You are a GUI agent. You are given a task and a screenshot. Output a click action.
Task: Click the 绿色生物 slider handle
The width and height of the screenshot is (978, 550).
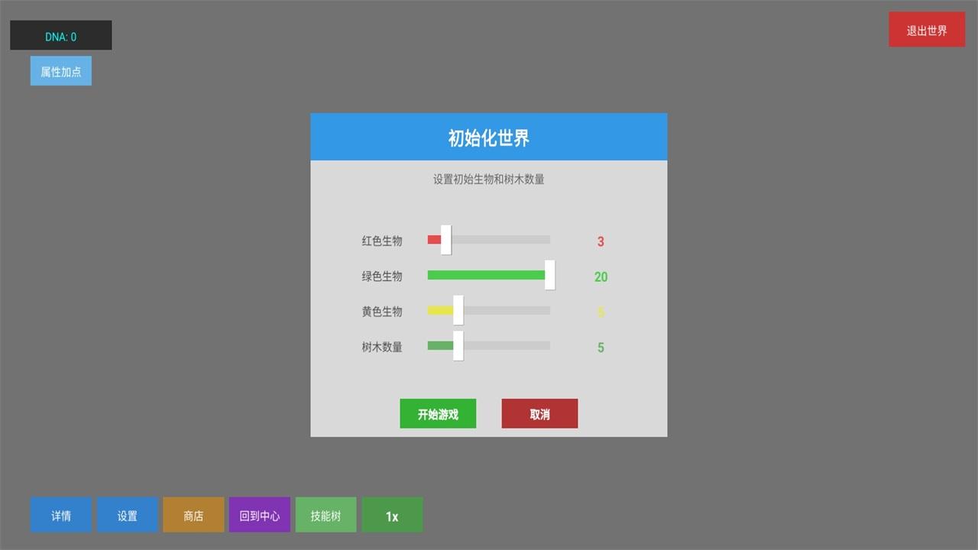point(549,275)
